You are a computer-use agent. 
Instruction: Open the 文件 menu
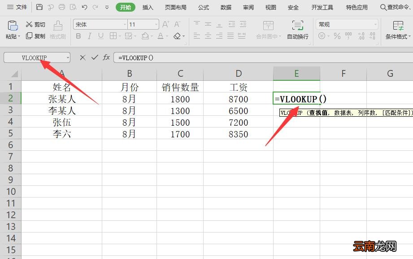17,7
